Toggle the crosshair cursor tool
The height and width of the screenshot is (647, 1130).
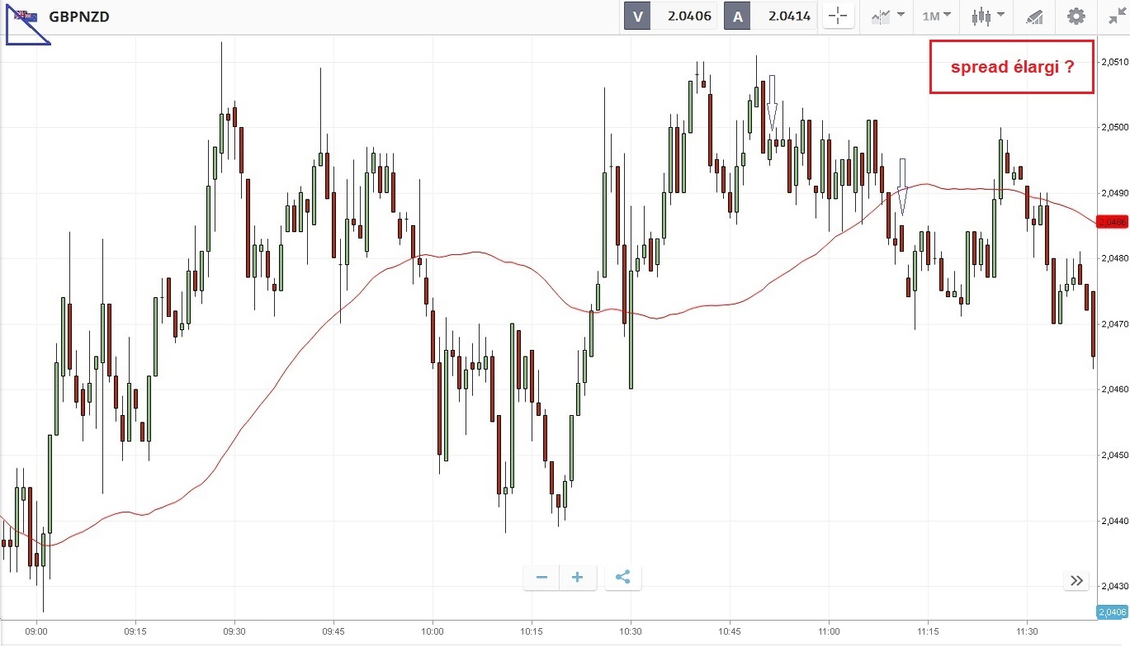pyautogui.click(x=838, y=16)
